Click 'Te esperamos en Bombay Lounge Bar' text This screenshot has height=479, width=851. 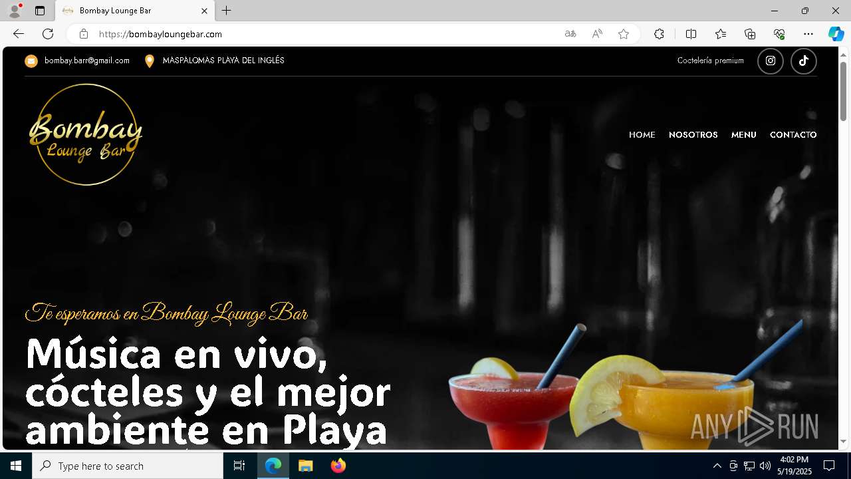click(166, 313)
